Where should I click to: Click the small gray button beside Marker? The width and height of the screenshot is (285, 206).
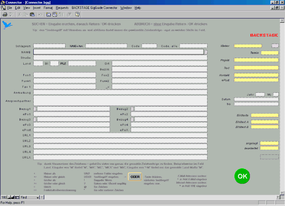[275, 46]
